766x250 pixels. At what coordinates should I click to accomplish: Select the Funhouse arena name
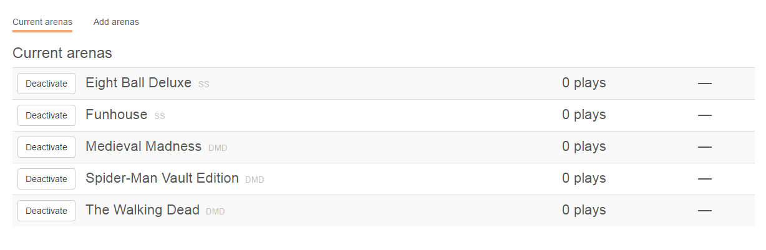[117, 115]
